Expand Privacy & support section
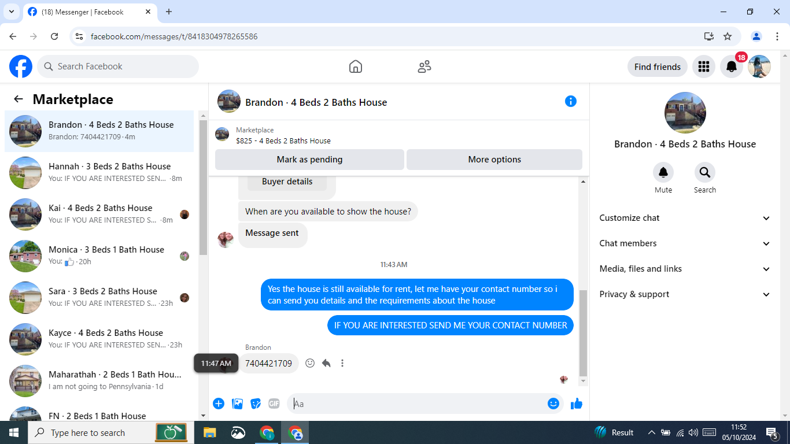 (685, 294)
